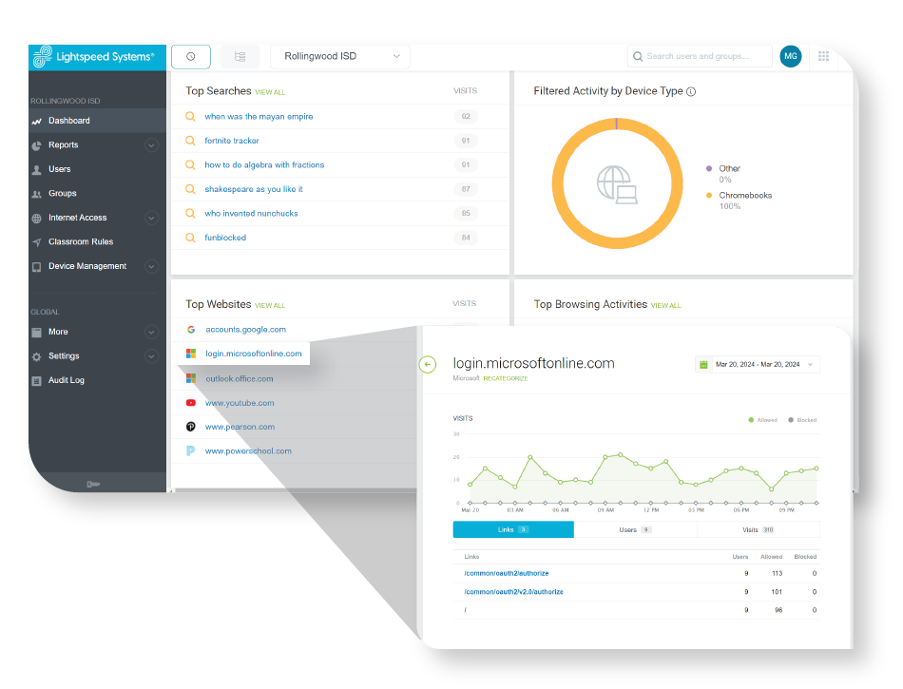Viewport: 903px width, 689px height.
Task: Toggle the Blocked series in visits chart legend
Action: (802, 420)
